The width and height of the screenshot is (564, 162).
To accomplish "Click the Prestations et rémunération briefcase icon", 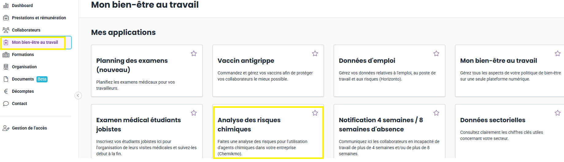I will (6, 18).
